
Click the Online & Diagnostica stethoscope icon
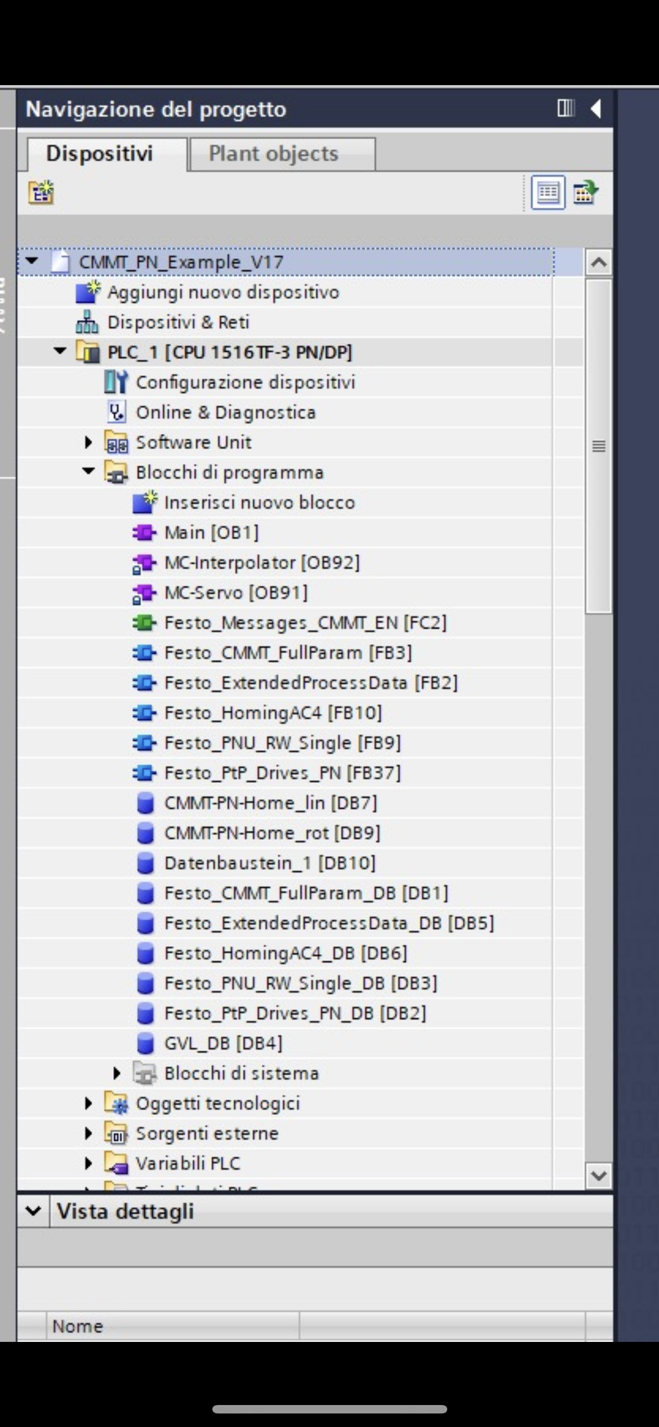click(117, 412)
